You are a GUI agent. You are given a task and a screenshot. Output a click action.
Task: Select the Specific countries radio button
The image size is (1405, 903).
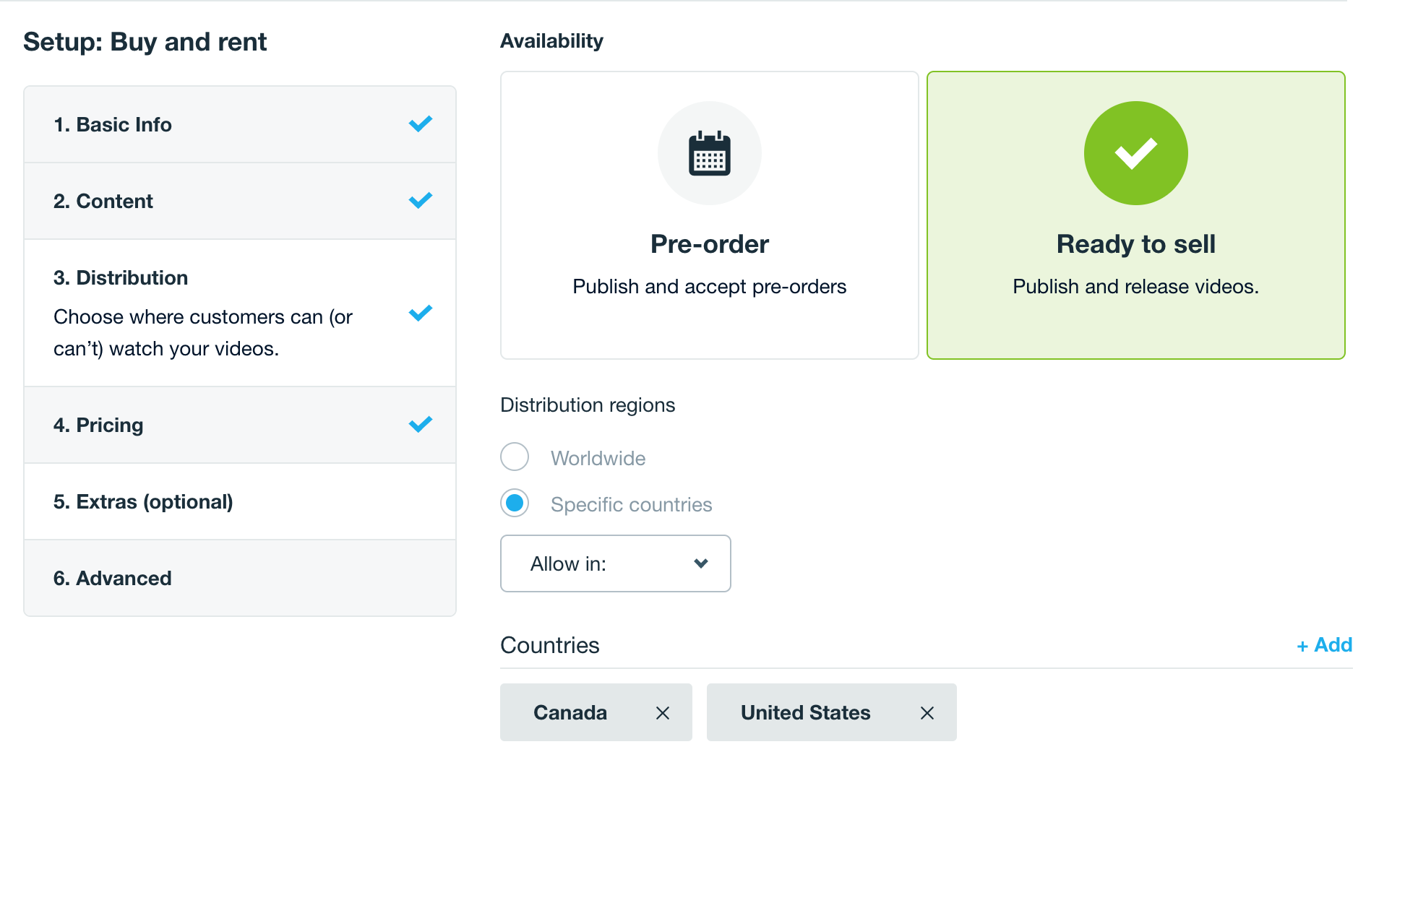pyautogui.click(x=515, y=504)
